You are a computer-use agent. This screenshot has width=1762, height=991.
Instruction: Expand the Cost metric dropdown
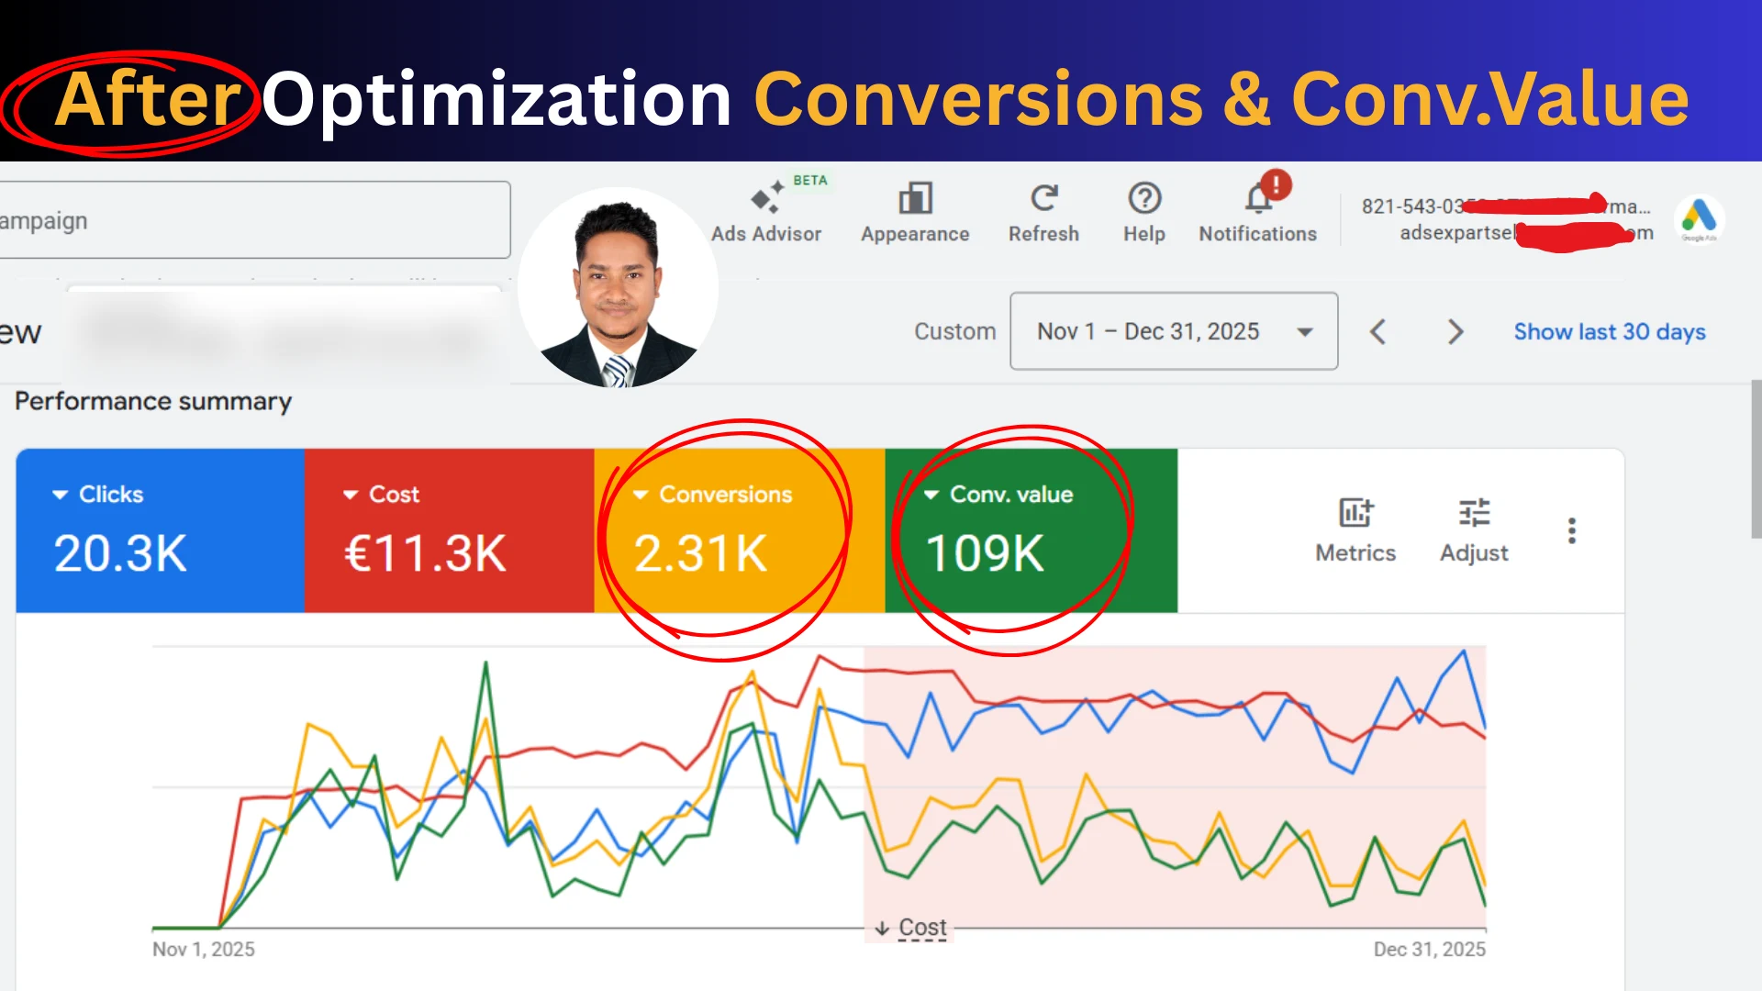(351, 495)
